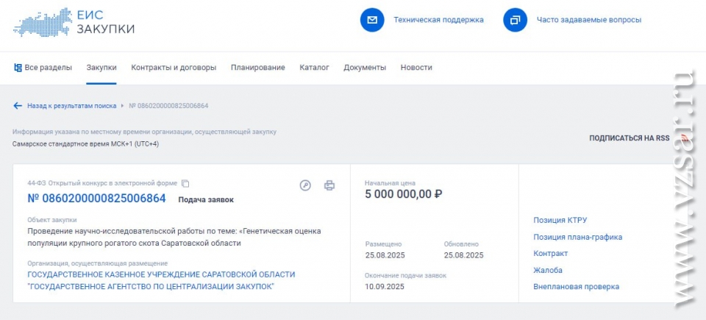The width and height of the screenshot is (706, 320).
Task: Click the RSS feed icon
Action: [x=685, y=138]
